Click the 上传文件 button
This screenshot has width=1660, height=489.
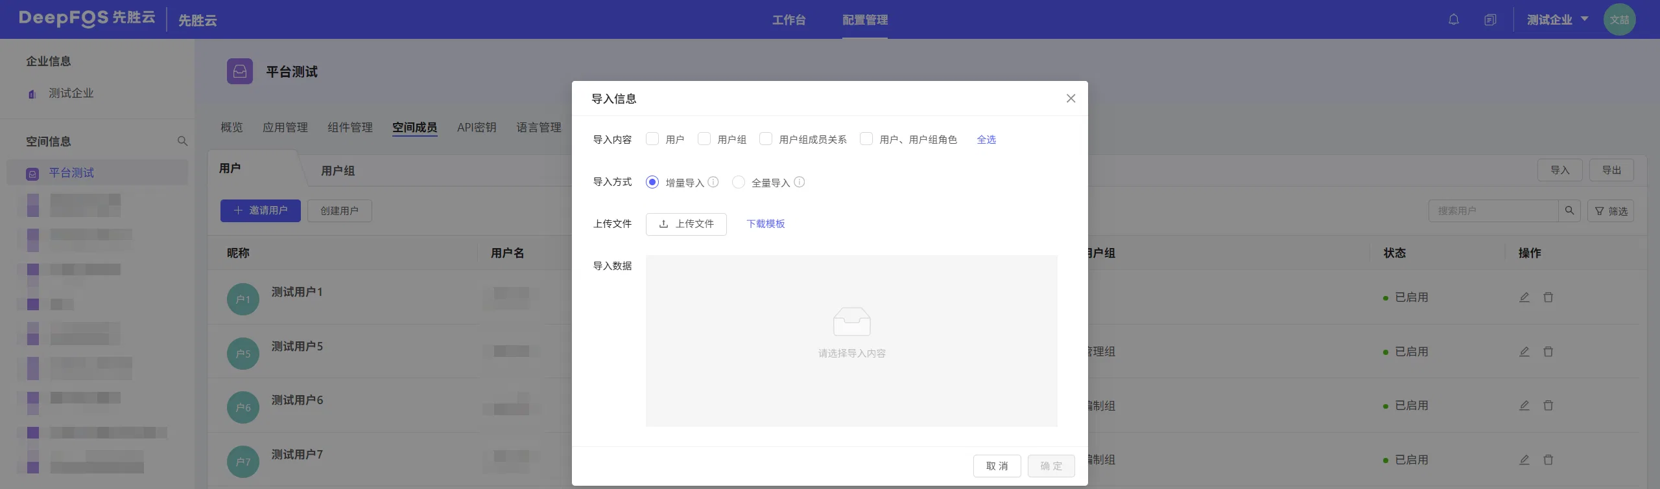pyautogui.click(x=686, y=224)
